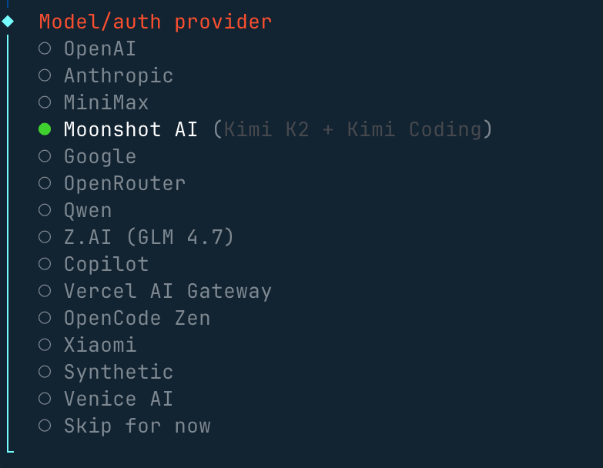Select the Vercel AI Gateway radio button
Viewport: 603px width, 468px height.
(x=45, y=291)
